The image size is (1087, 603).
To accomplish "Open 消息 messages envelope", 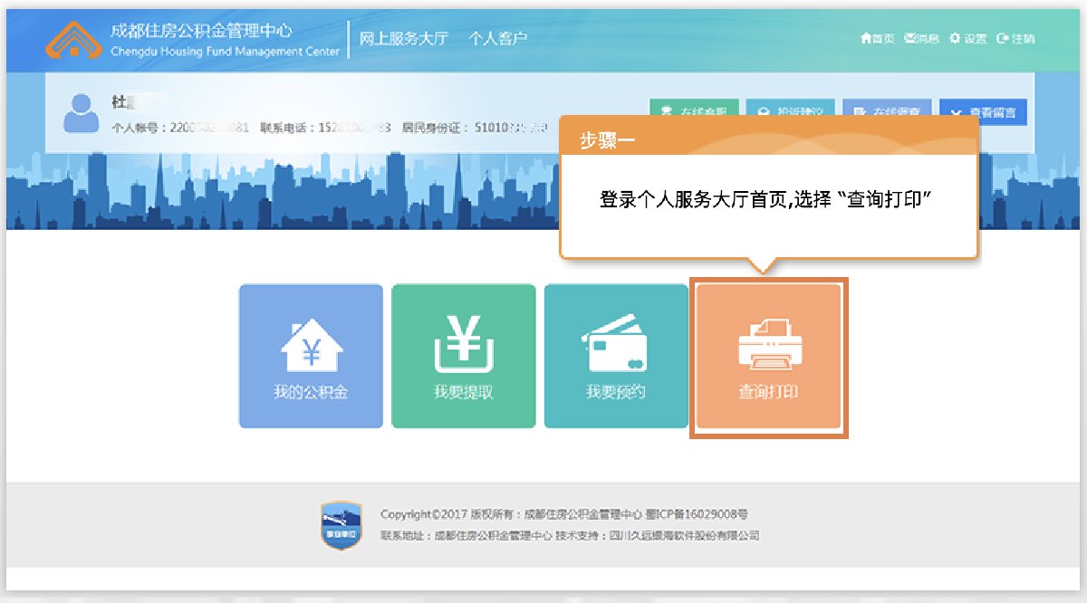I will point(921,39).
